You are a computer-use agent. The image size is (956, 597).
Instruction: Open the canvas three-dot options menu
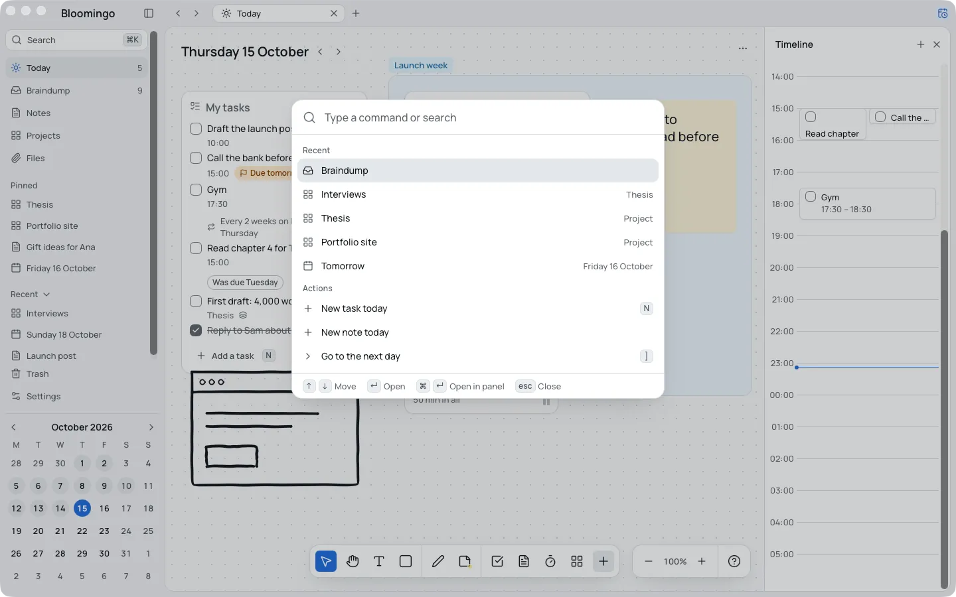[743, 48]
